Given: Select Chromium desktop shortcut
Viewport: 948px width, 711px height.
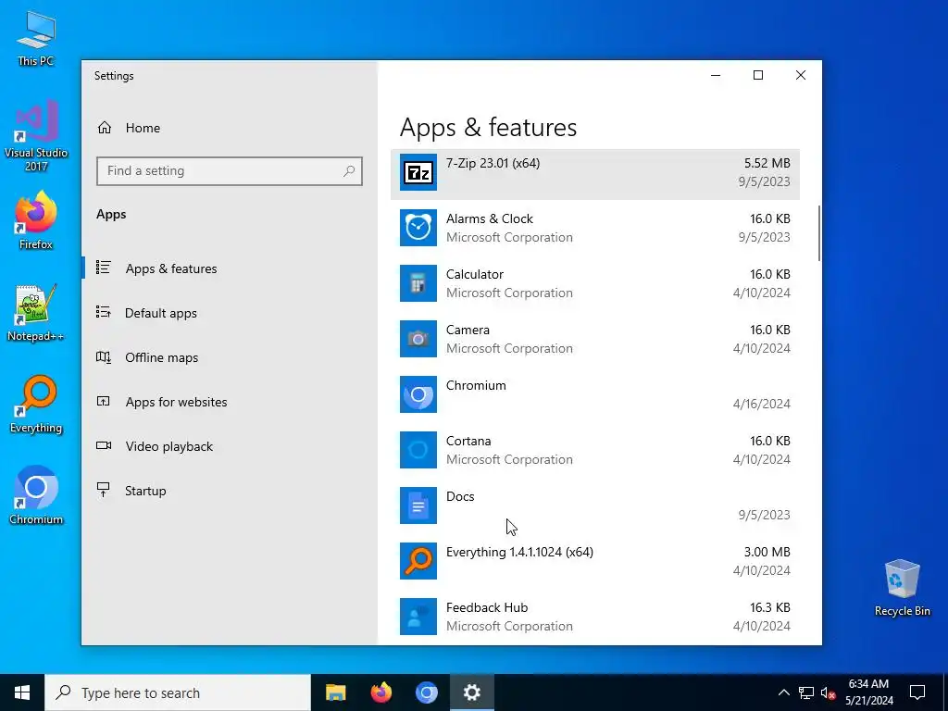Looking at the screenshot, I should (x=36, y=495).
